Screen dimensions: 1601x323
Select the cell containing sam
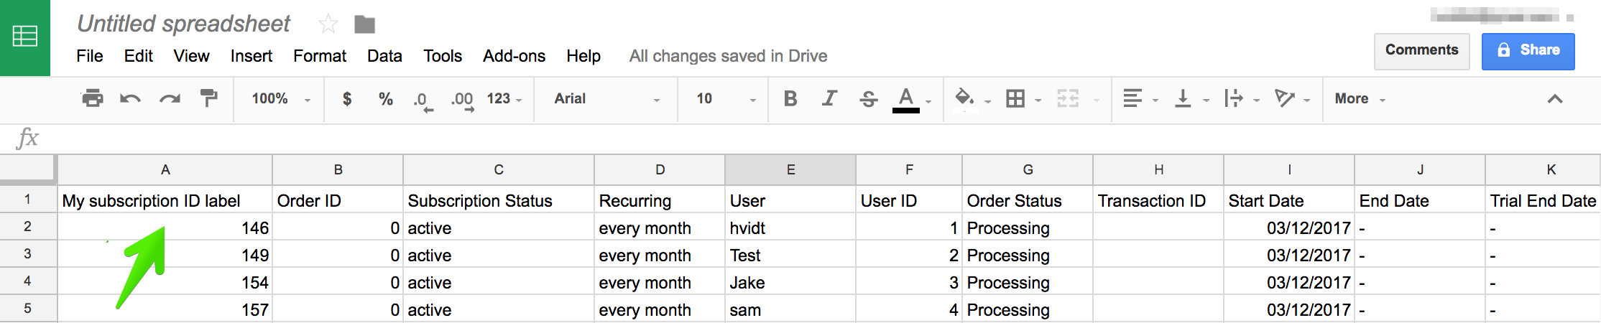click(x=790, y=309)
